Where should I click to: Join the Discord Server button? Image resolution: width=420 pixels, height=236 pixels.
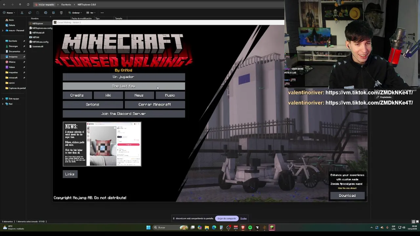pyautogui.click(x=124, y=113)
